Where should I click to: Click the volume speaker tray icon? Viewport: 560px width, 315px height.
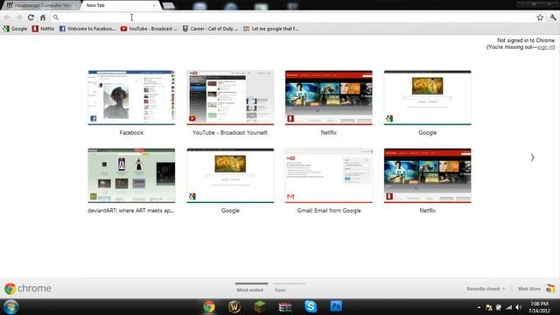point(519,307)
